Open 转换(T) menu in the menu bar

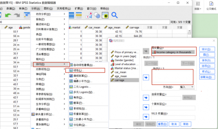click(x=23, y=8)
